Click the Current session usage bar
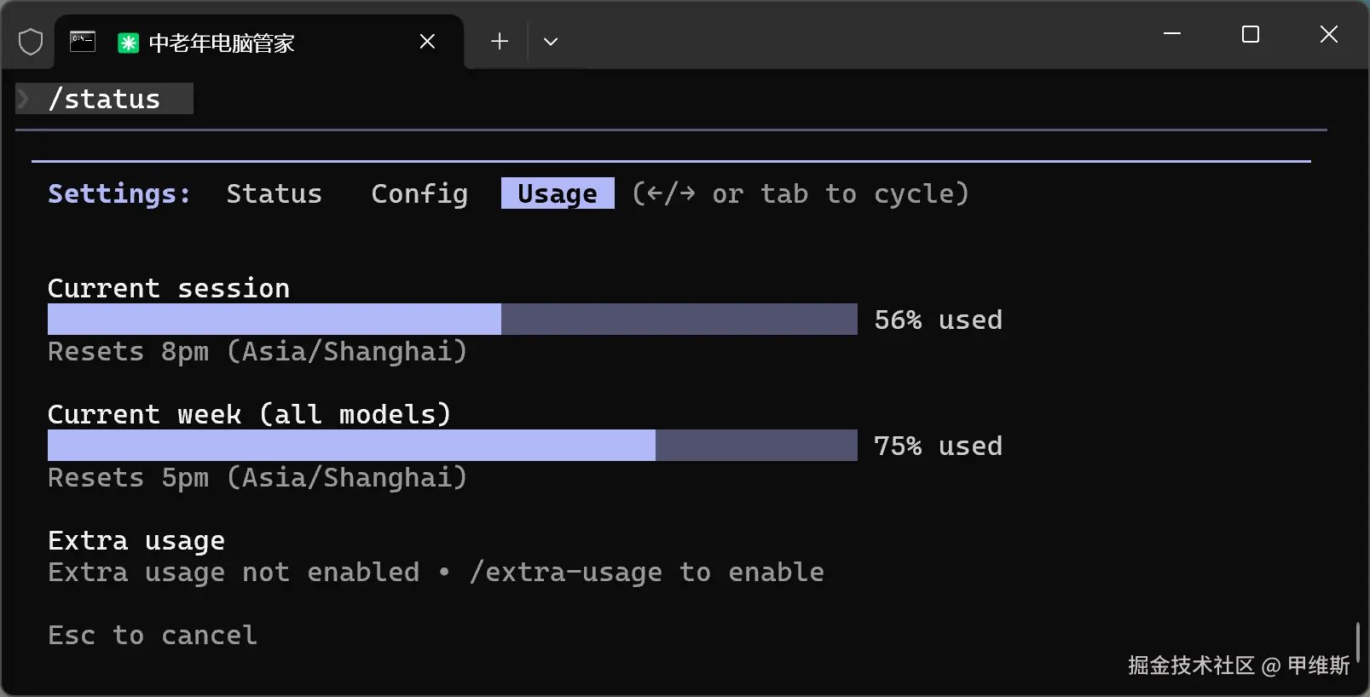1370x697 pixels. [452, 320]
